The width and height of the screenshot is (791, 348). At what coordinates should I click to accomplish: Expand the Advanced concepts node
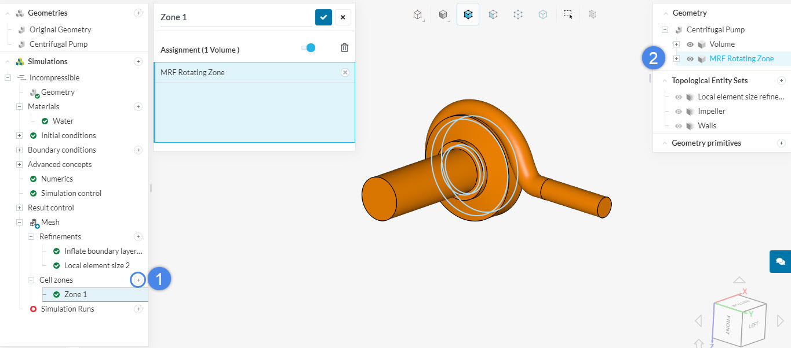pyautogui.click(x=19, y=164)
